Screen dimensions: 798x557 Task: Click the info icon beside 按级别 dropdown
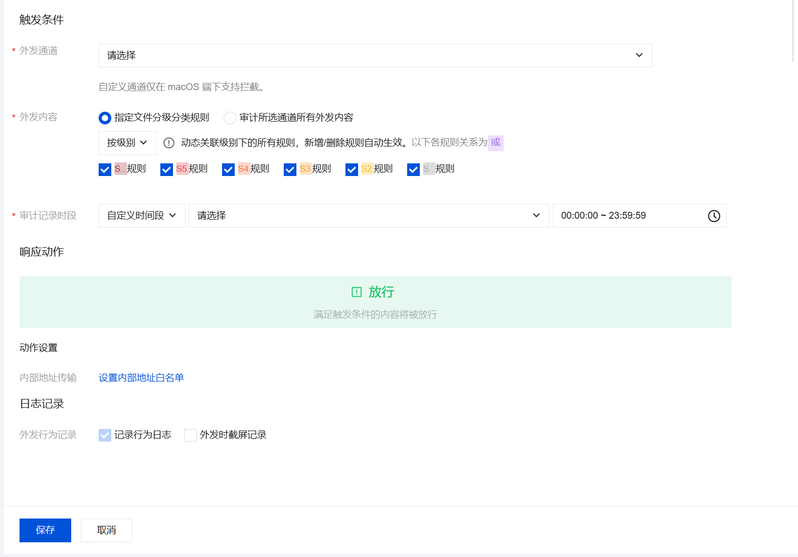pos(169,143)
